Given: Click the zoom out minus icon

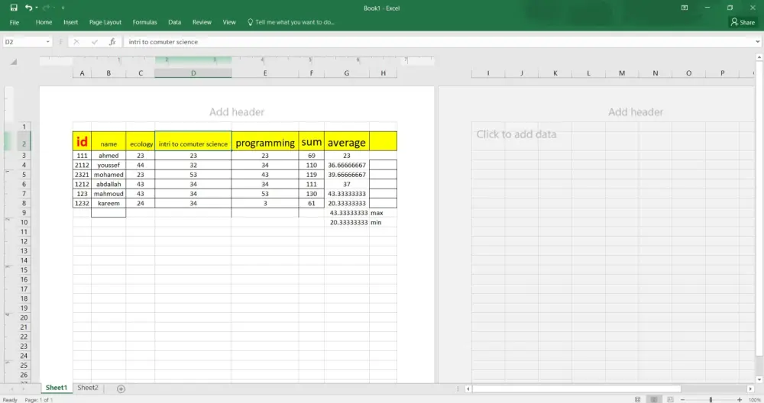Looking at the screenshot, I should point(682,400).
